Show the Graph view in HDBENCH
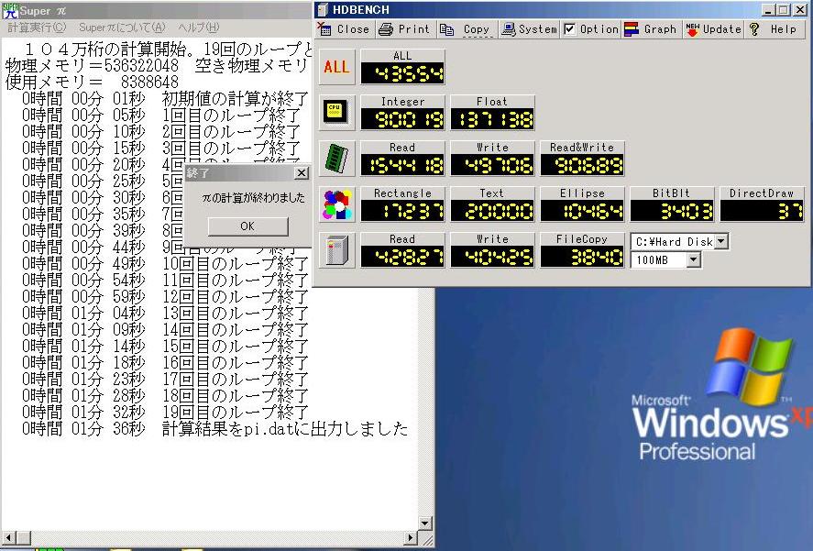The height and width of the screenshot is (551, 813). tap(652, 29)
